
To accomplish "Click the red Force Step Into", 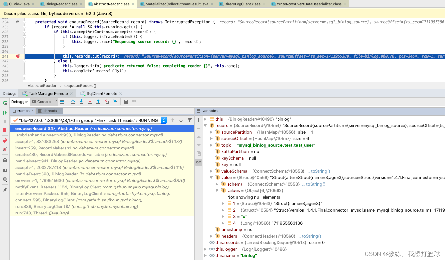I will (90, 102).
